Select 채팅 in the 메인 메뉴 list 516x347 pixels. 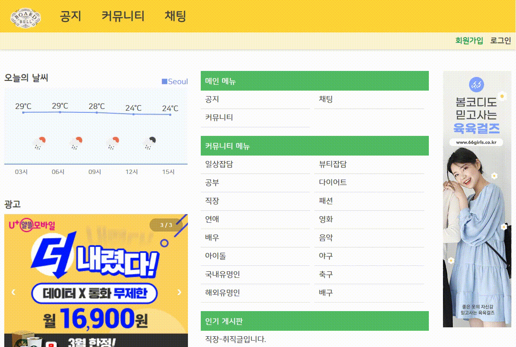click(x=369, y=100)
